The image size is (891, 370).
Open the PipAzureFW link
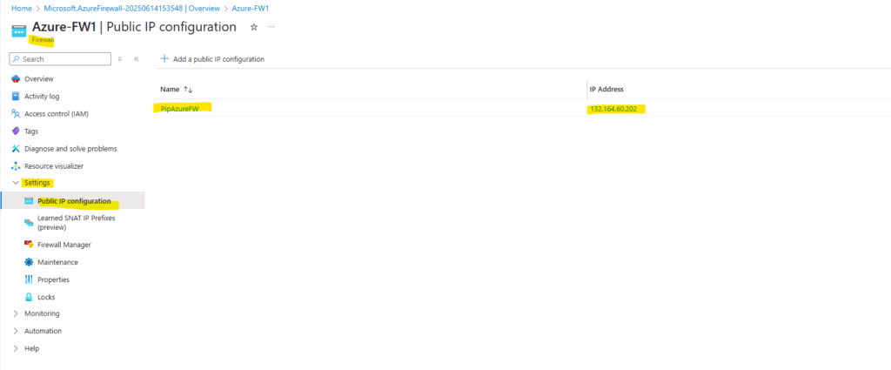click(179, 108)
